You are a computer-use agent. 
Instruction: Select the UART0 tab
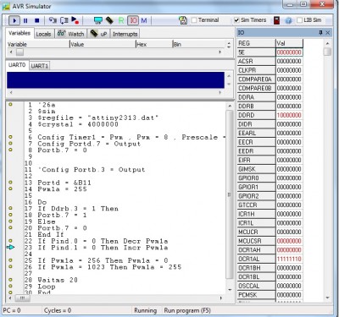tap(17, 65)
